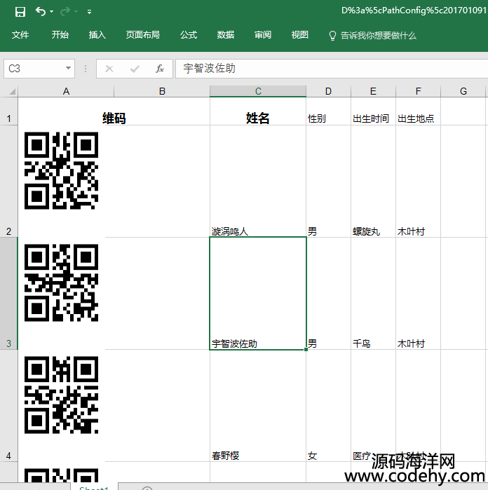Open the 公式 ribbon tab
This screenshot has height=490, width=488.
coord(189,35)
